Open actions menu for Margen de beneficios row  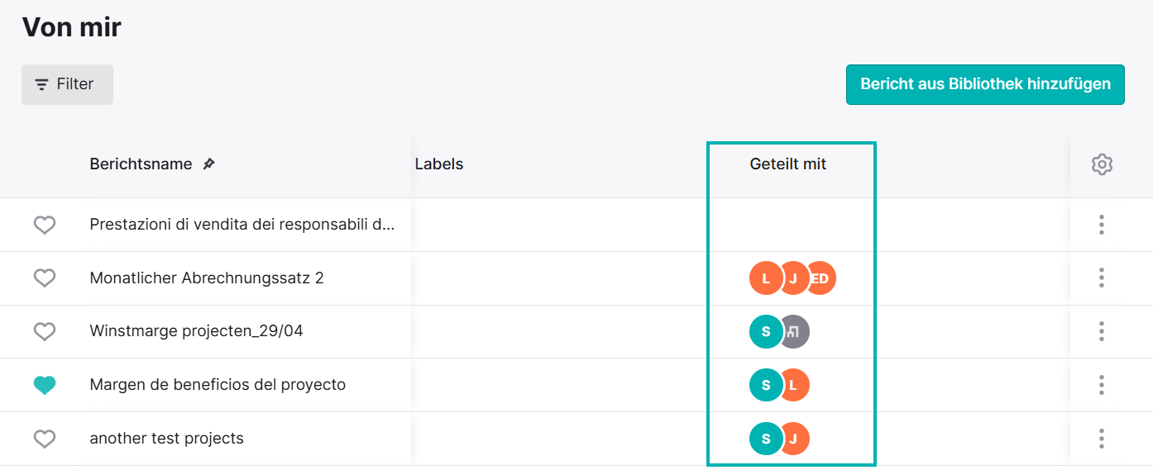coord(1102,385)
